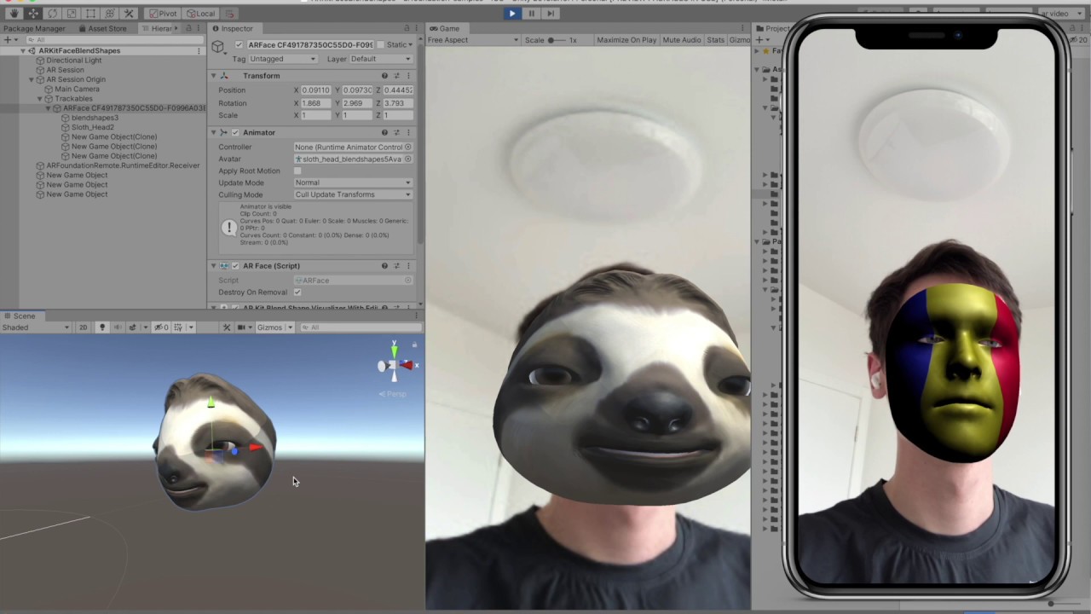Open Animator Controller object picker
Screen dimensions: 1091x614
(408, 147)
